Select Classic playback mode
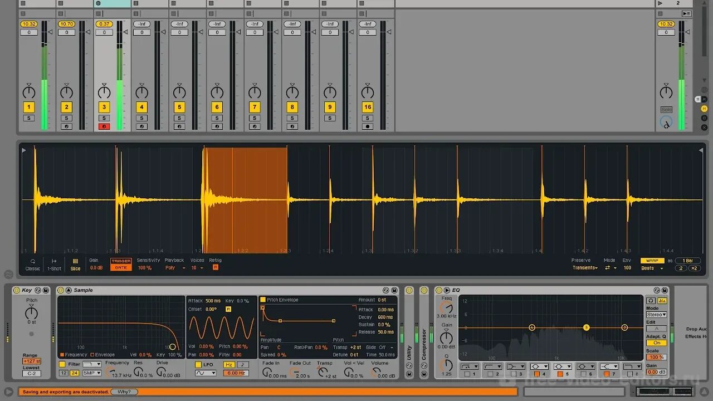This screenshot has height=401, width=713. point(33,265)
